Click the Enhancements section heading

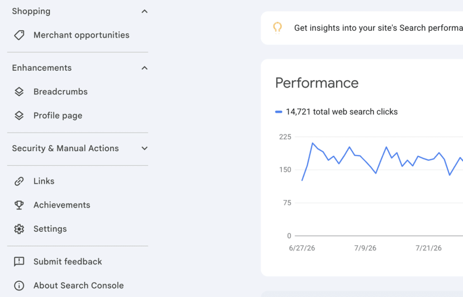pos(42,68)
